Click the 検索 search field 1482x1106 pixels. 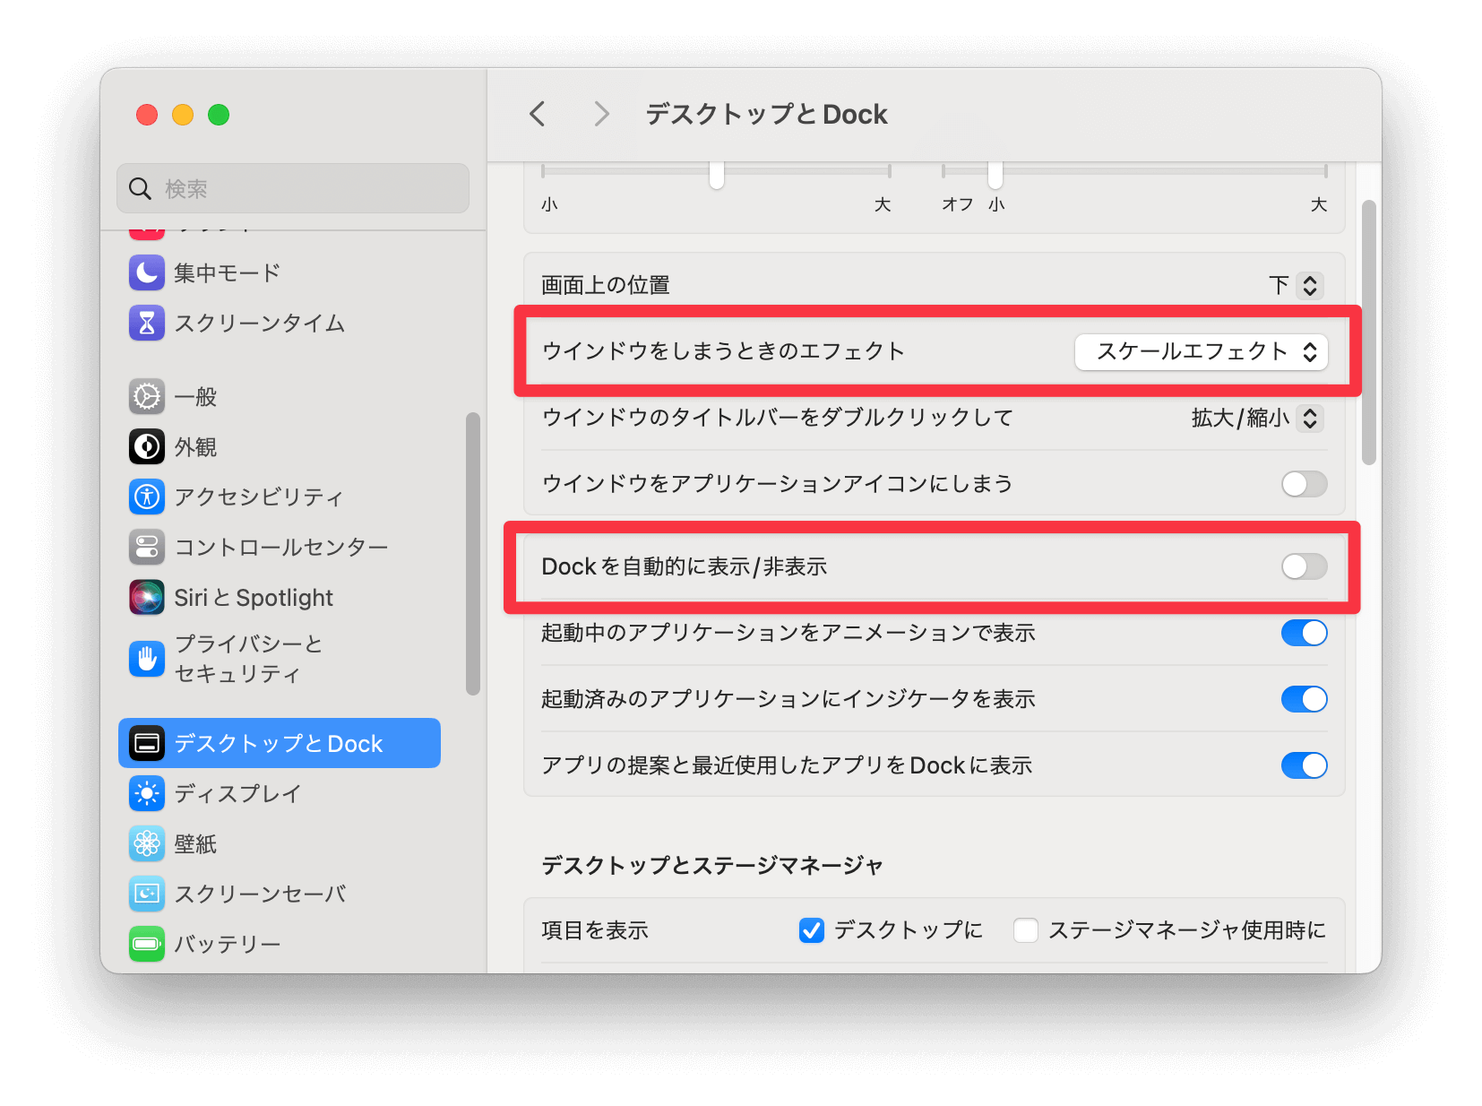(293, 188)
